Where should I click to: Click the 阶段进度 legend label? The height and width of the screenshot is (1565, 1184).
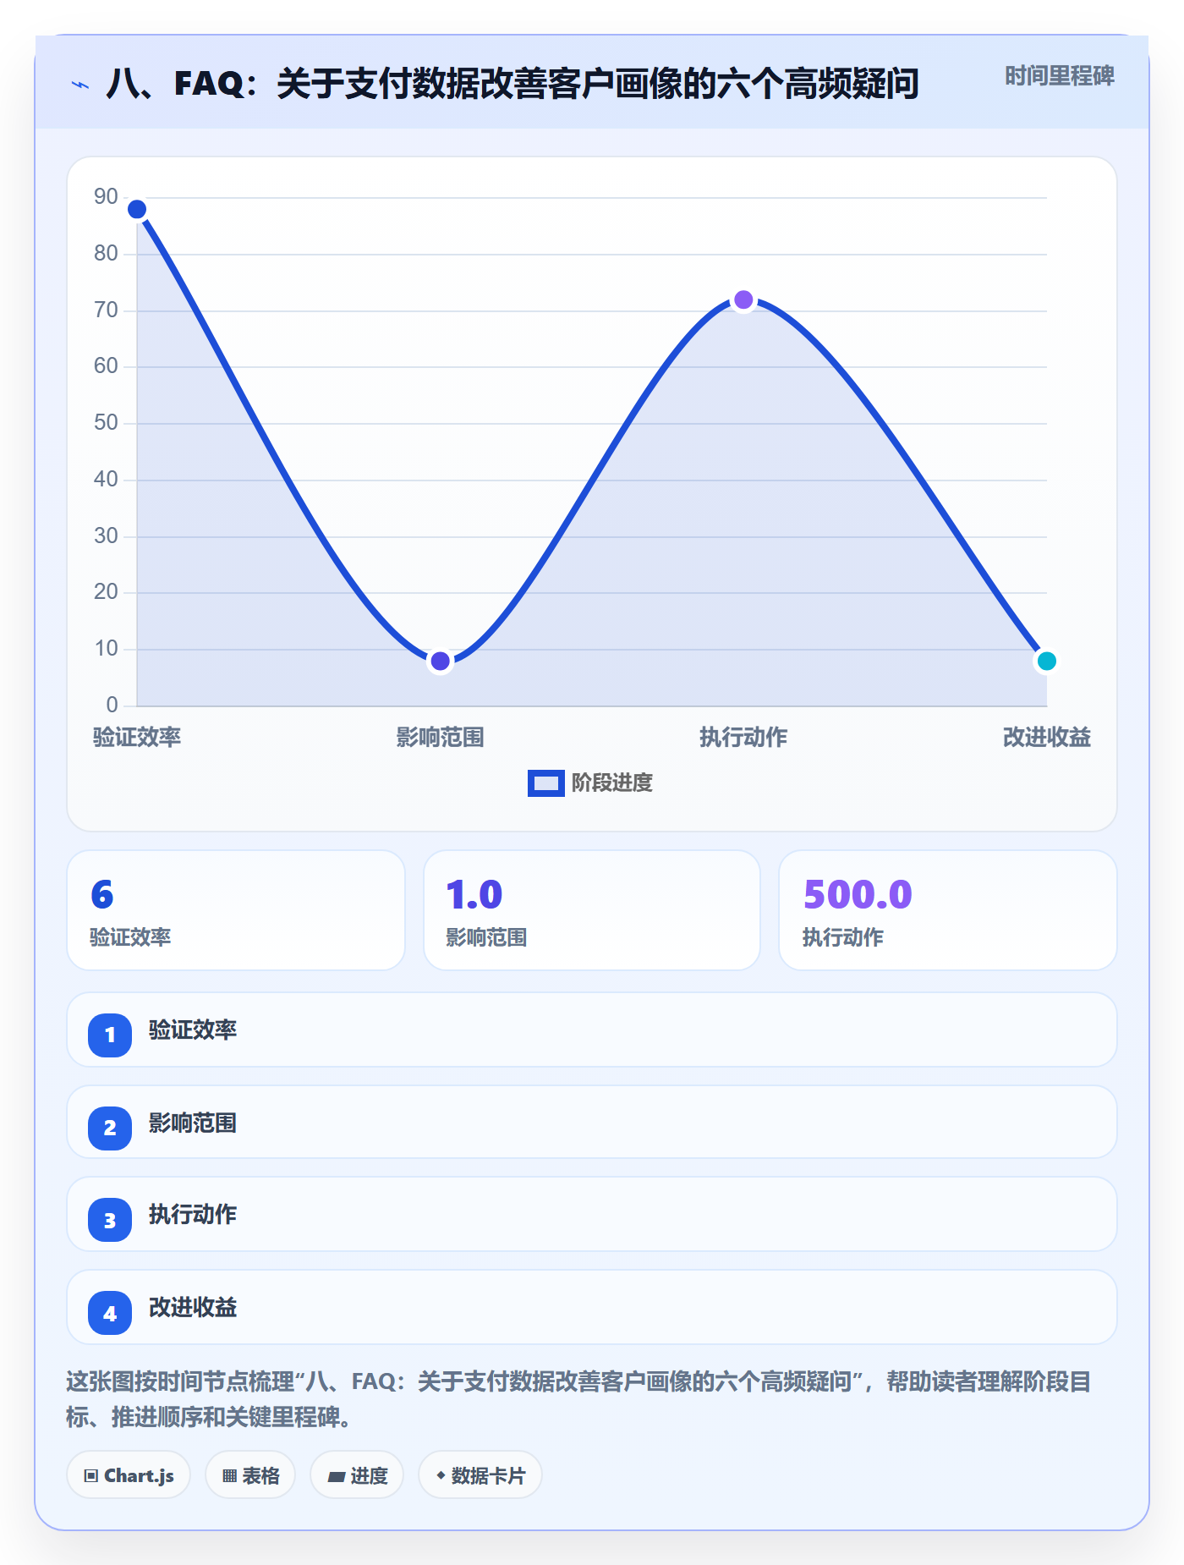pyautogui.click(x=612, y=783)
